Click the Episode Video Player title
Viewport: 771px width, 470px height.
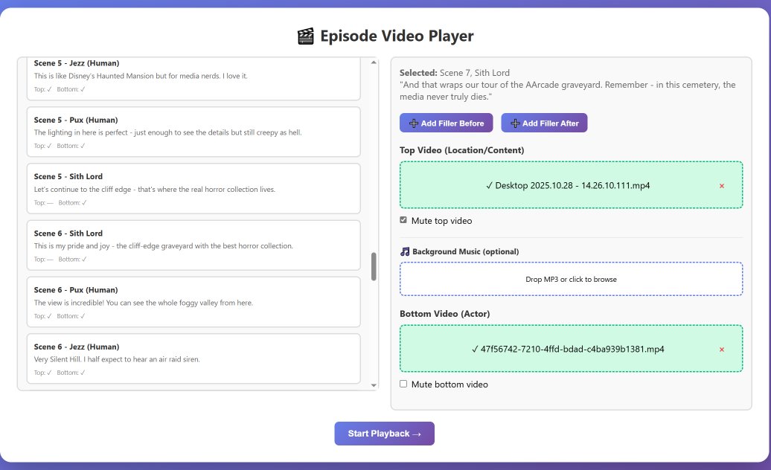pyautogui.click(x=397, y=36)
